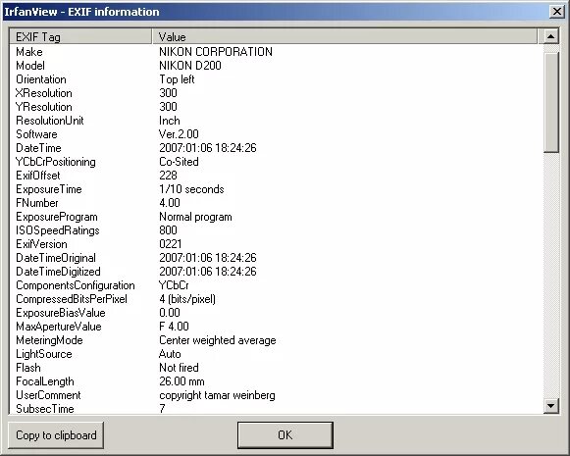Select the DateTimeOriginal tag

(x=56, y=258)
